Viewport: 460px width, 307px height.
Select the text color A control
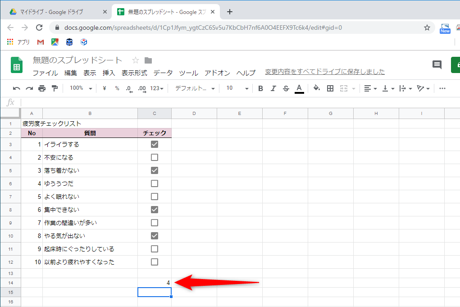pos(299,88)
